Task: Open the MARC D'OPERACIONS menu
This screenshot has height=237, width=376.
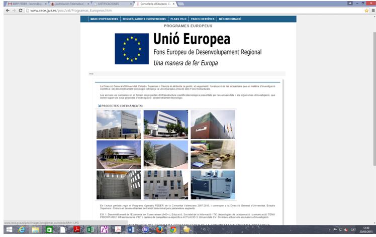Action: click(104, 19)
